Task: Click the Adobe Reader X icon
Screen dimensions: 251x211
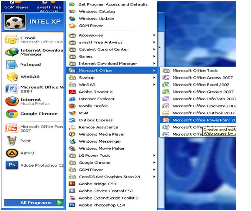Action: pyautogui.click(x=72, y=92)
